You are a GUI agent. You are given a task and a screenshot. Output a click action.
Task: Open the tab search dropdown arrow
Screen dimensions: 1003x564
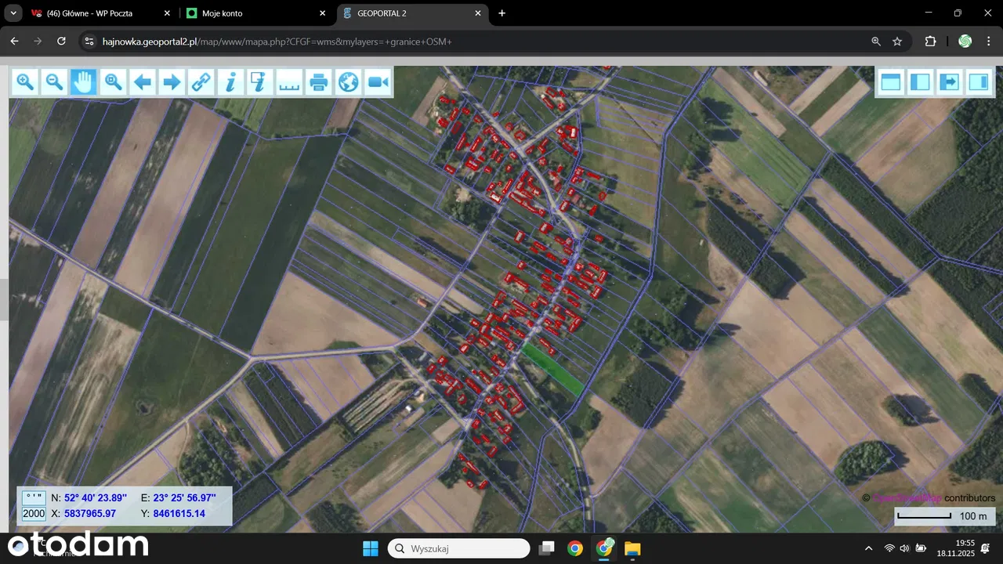(x=13, y=13)
